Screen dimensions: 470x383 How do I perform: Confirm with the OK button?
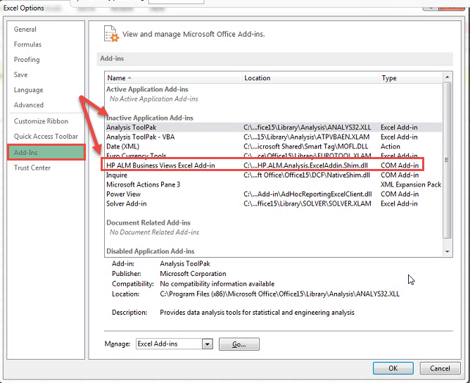(x=393, y=368)
